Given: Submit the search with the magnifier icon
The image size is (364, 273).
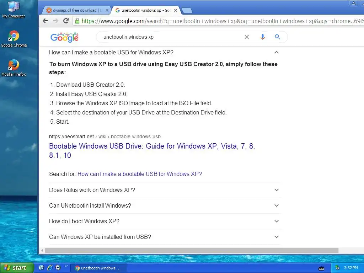Looking at the screenshot, I should [x=277, y=37].
